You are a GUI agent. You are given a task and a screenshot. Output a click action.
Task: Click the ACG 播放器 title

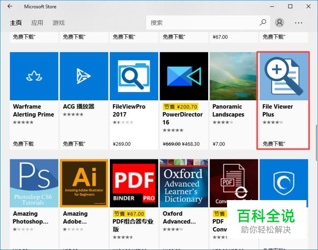79,107
